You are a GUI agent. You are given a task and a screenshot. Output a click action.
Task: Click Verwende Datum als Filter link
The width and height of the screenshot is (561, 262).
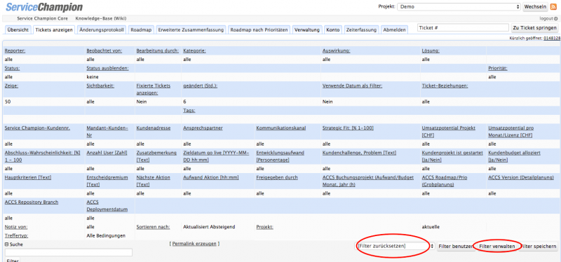pyautogui.click(x=353, y=85)
